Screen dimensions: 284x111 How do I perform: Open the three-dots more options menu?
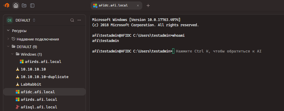point(79,20)
